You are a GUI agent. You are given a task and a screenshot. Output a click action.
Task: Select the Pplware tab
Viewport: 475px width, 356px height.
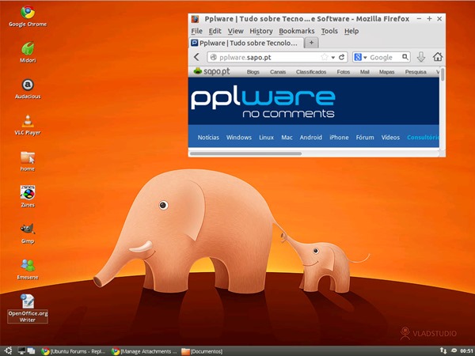point(246,43)
